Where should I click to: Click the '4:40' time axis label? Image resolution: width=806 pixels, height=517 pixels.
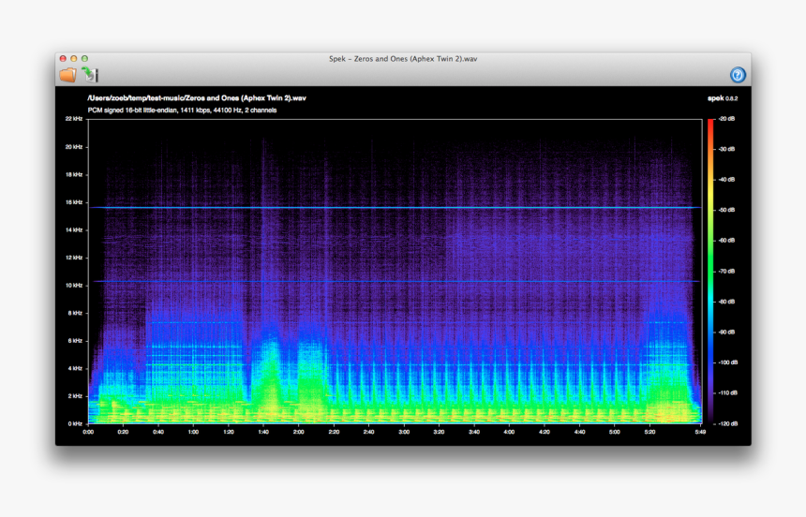pos(579,432)
